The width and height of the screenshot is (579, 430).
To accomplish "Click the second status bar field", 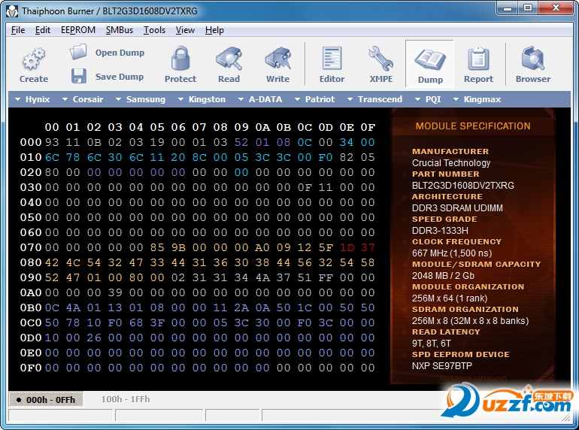I will pos(159,415).
